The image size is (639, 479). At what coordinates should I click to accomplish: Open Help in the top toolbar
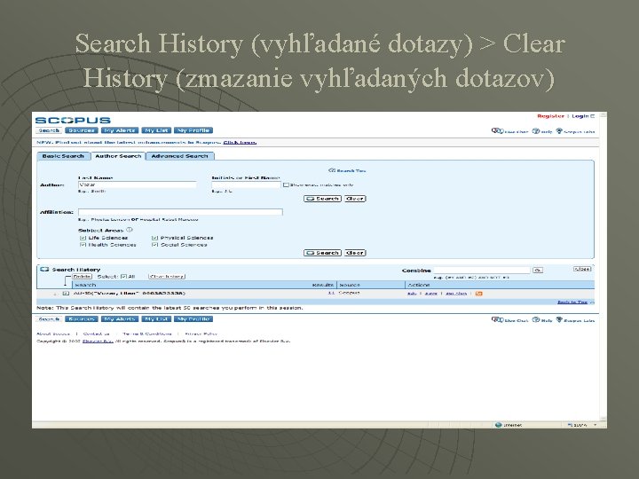point(542,131)
